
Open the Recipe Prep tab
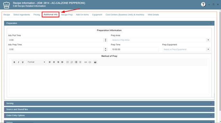point(67,15)
